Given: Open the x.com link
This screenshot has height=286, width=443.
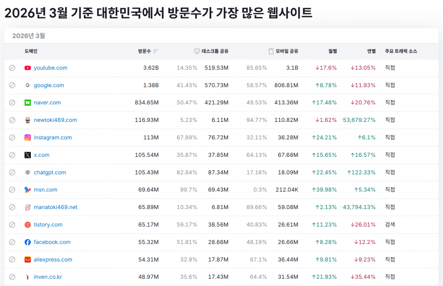Looking at the screenshot, I should pos(42,155).
